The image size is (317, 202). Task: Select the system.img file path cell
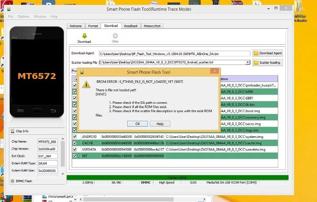[222, 137]
